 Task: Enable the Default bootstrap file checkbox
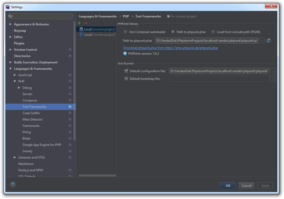(126, 79)
